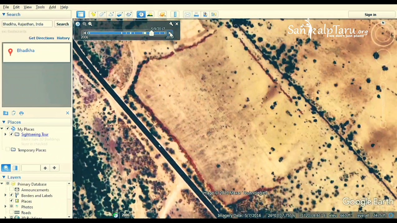Open the View menu
This screenshot has height=223, width=397.
tap(28, 7)
